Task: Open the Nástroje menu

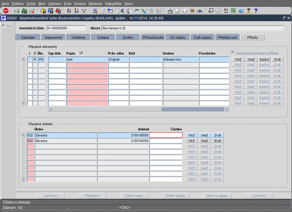Action: tap(96, 3)
